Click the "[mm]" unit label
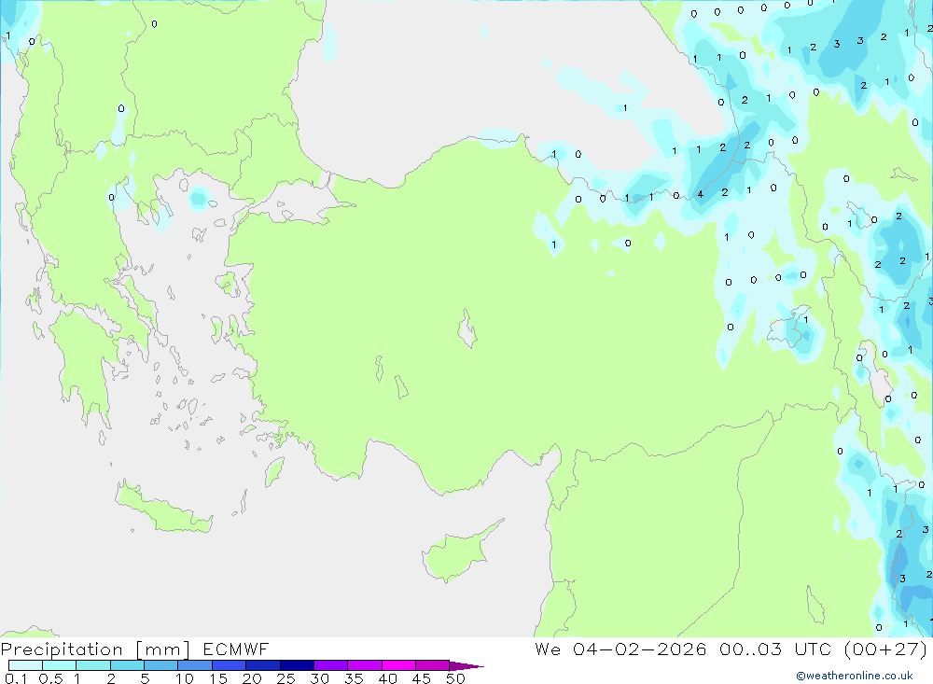The width and height of the screenshot is (933, 684). tap(163, 649)
